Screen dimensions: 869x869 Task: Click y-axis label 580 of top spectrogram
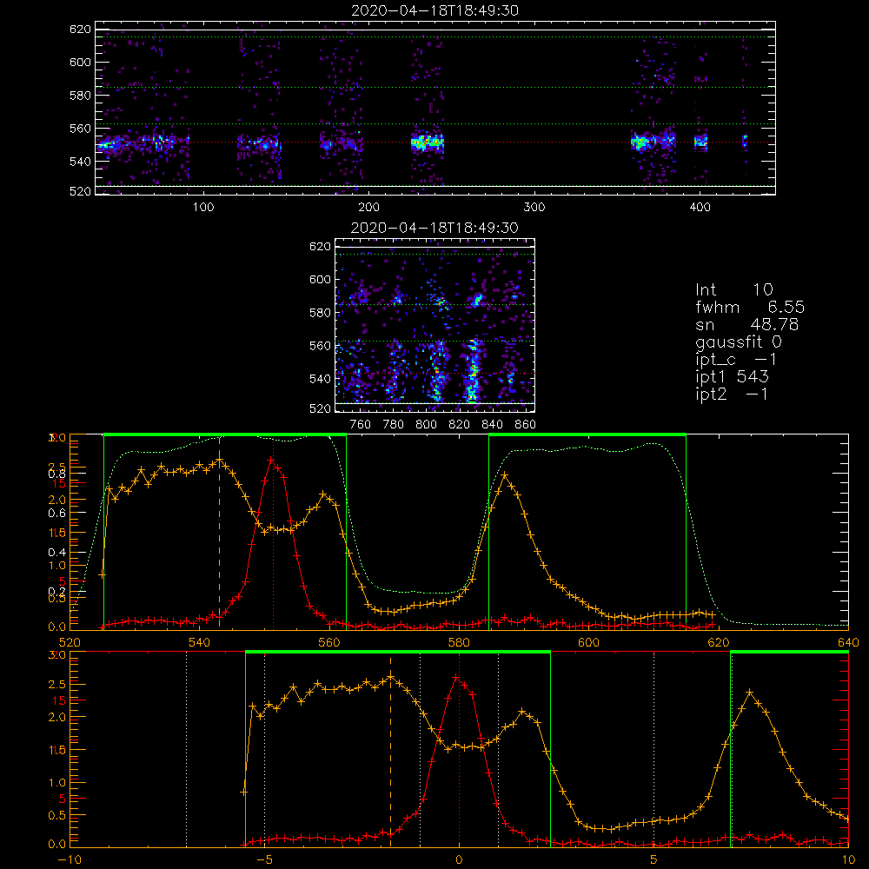point(80,96)
